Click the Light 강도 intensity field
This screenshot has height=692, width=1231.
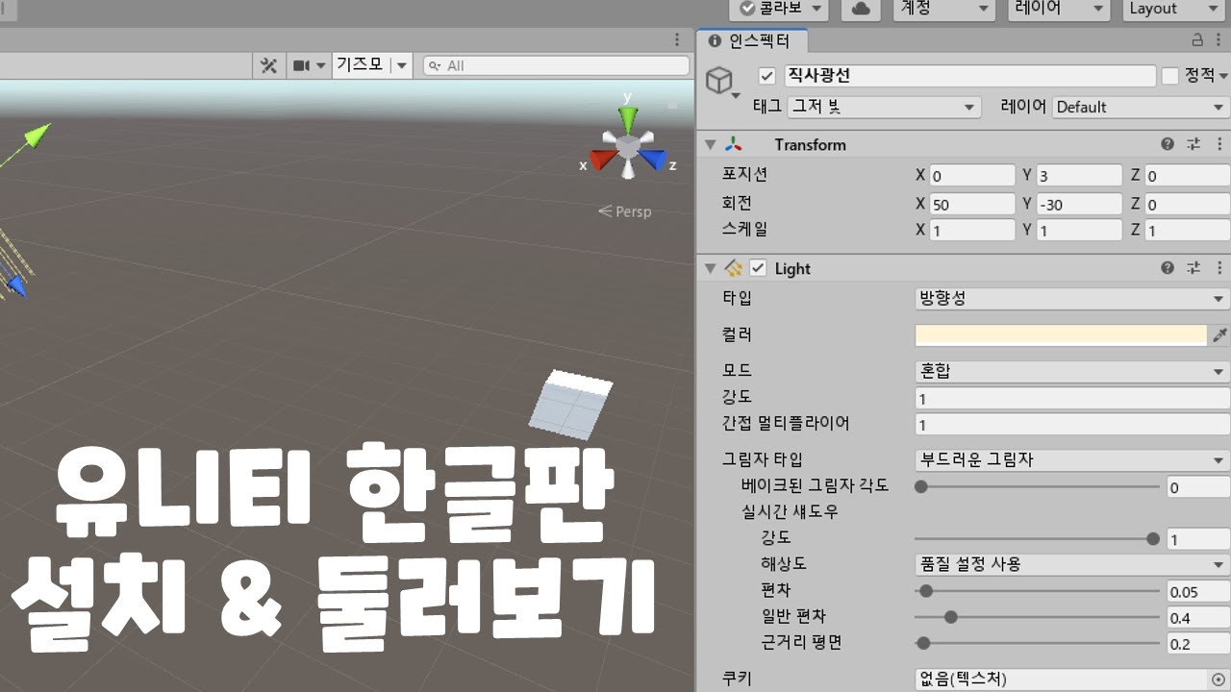(1072, 399)
